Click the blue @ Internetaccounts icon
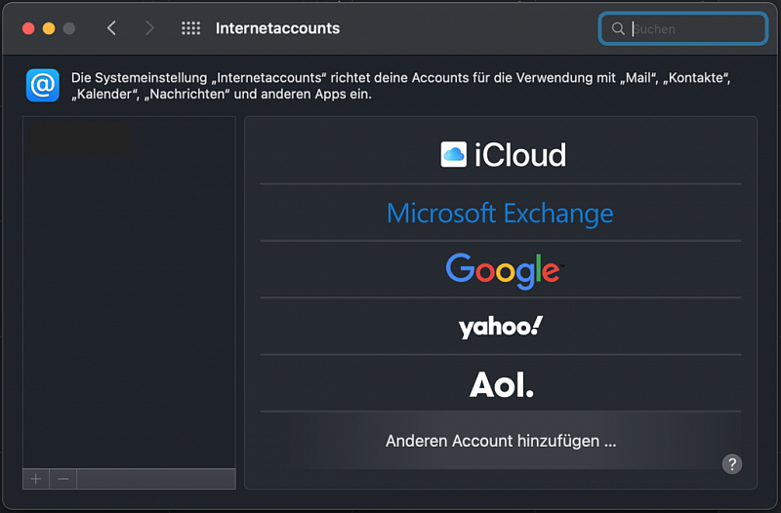The width and height of the screenshot is (781, 513). tap(43, 85)
